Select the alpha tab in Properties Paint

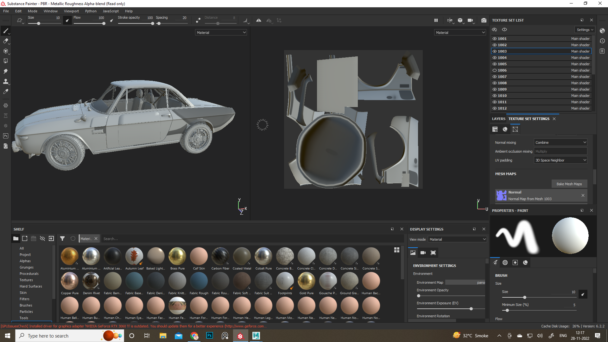tap(505, 263)
